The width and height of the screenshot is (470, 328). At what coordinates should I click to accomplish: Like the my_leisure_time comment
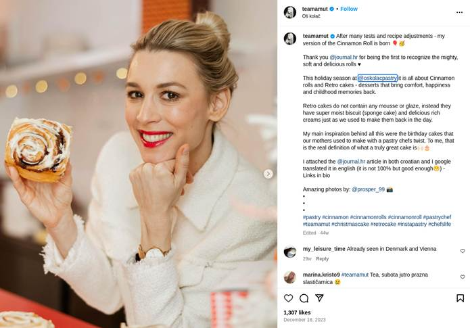tap(463, 251)
